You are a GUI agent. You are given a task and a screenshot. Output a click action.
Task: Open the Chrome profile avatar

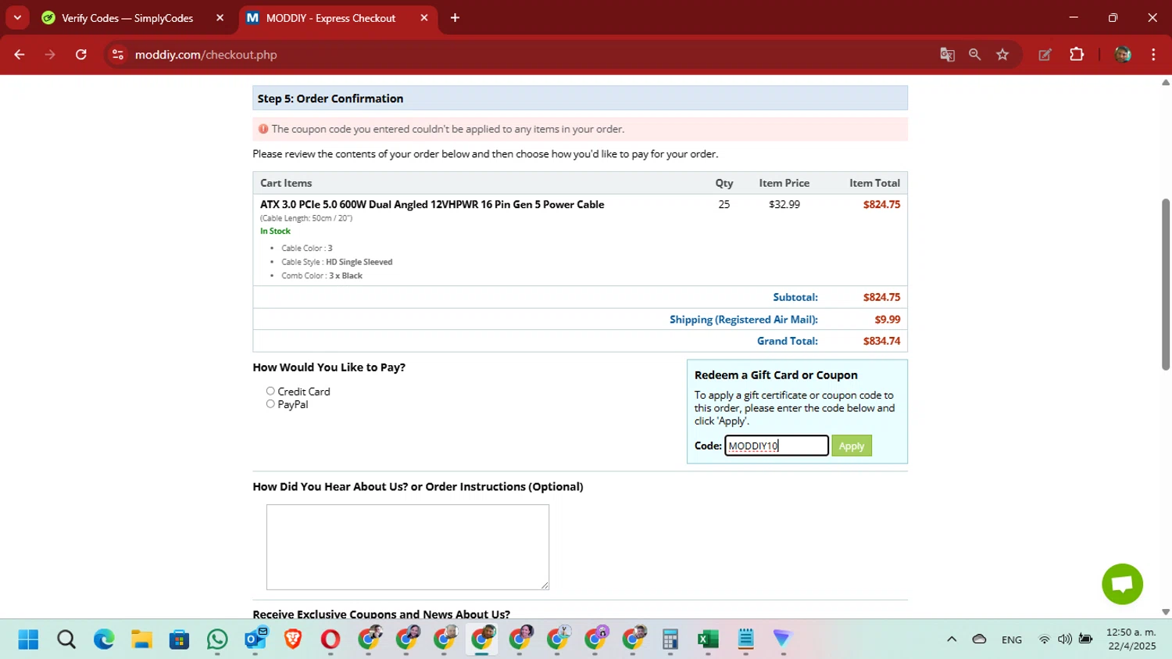coord(1123,55)
